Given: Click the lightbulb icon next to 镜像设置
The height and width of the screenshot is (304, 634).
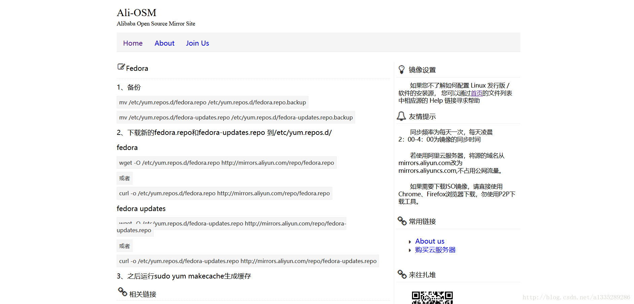Looking at the screenshot, I should pyautogui.click(x=402, y=69).
